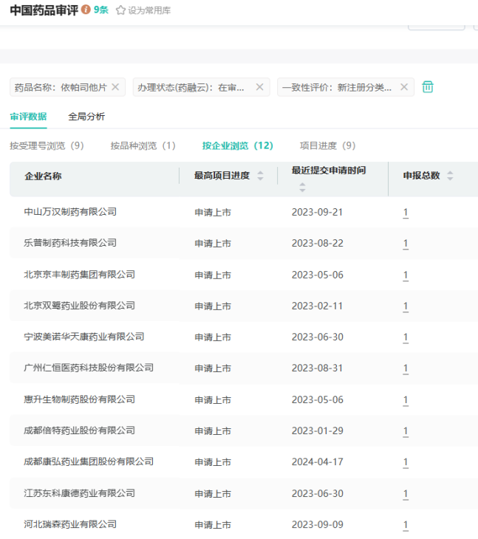
Task: Open 申报总数 link for 中山万汉制药有限公司
Action: [x=406, y=213]
